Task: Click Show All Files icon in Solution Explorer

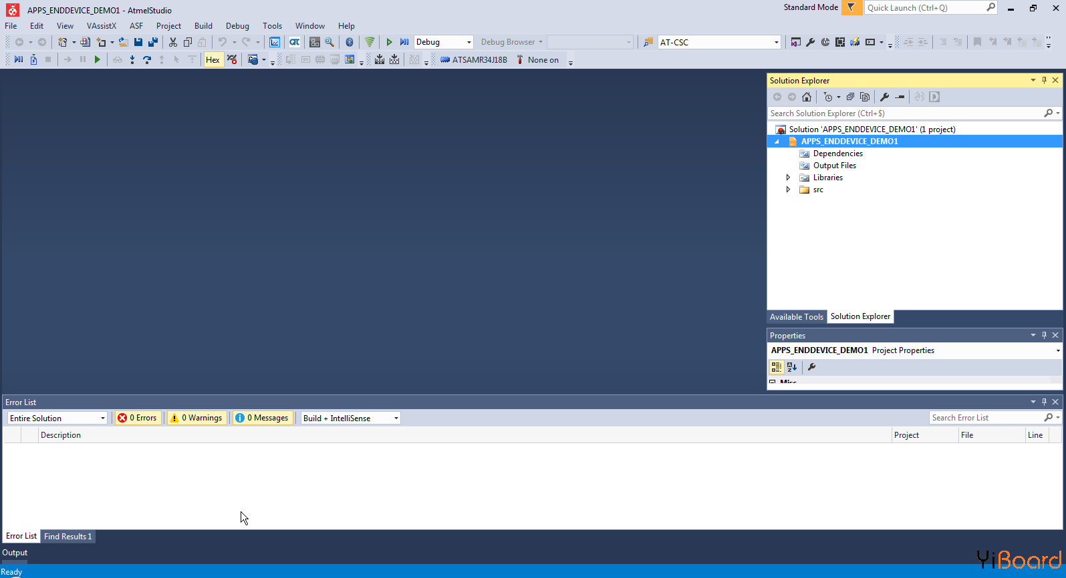Action: [x=865, y=97]
